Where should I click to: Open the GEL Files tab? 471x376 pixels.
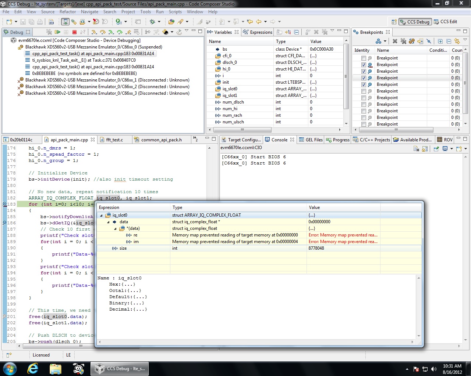click(311, 140)
